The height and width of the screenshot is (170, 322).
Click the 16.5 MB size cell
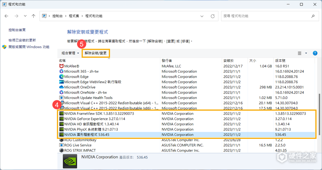pos(266,145)
